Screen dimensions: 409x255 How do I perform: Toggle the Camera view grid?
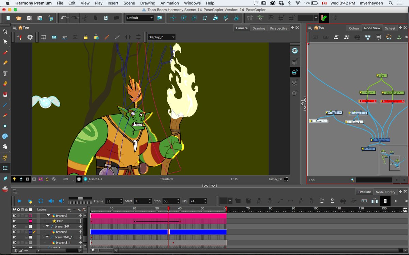click(44, 37)
